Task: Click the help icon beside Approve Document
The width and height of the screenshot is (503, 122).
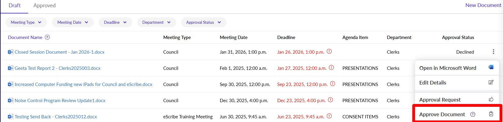Action: (x=473, y=114)
